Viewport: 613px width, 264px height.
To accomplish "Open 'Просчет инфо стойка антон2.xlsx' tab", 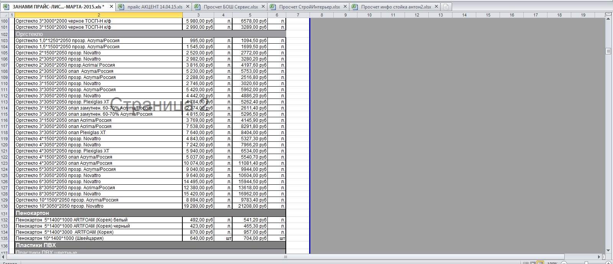I will coord(395,7).
